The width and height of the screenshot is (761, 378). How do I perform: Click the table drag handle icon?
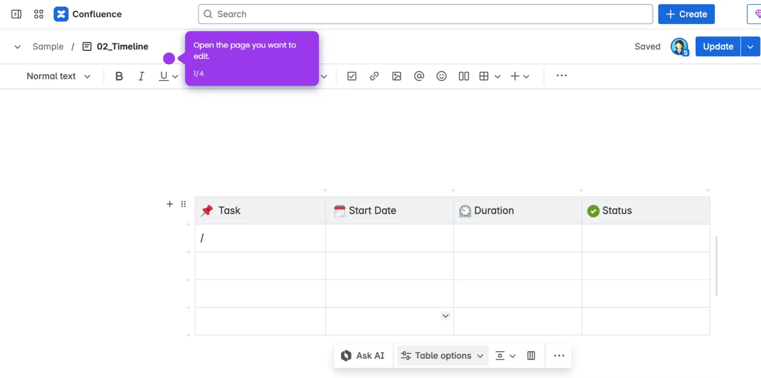[x=184, y=204]
